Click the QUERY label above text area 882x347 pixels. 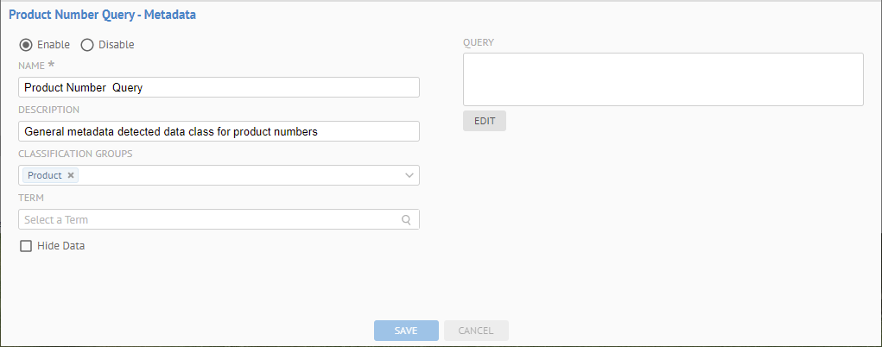coord(478,42)
